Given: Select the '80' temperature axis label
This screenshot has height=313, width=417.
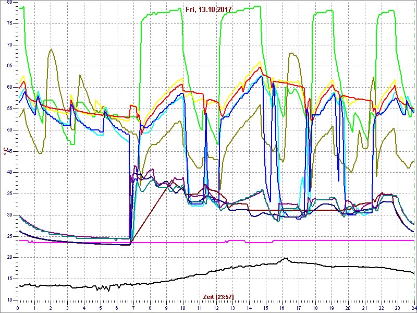Looking at the screenshot, I should 9,2.
